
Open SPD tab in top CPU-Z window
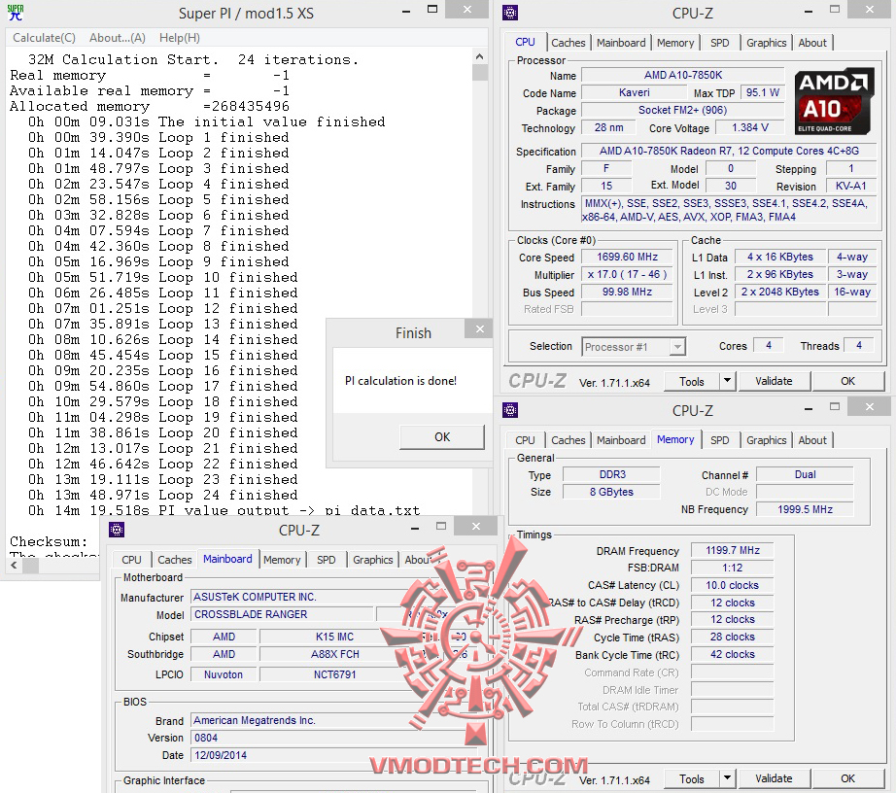click(x=719, y=43)
